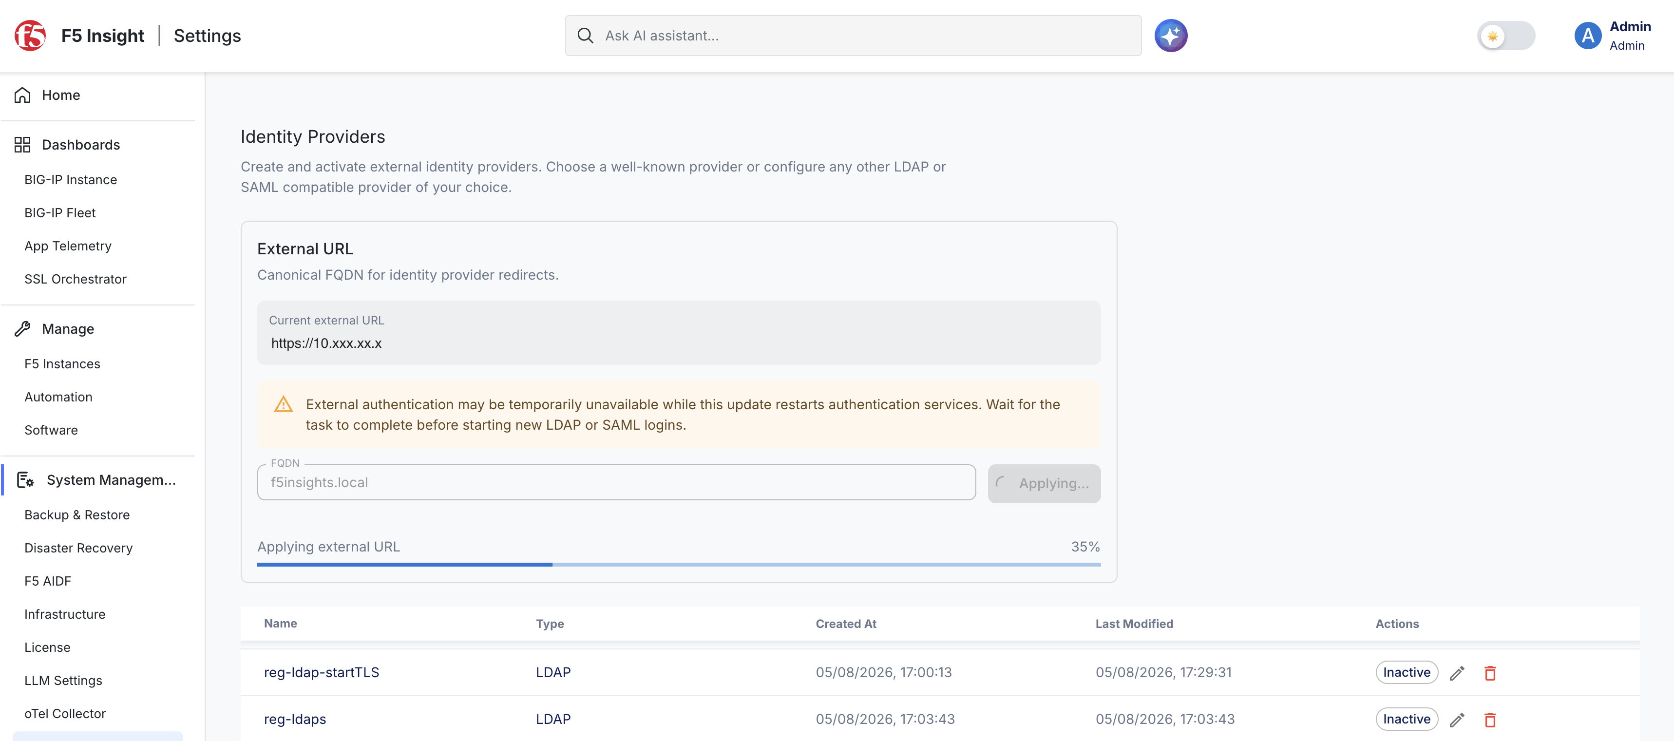This screenshot has width=1674, height=741.
Task: Open oTel Collector settings
Action: tap(65, 714)
